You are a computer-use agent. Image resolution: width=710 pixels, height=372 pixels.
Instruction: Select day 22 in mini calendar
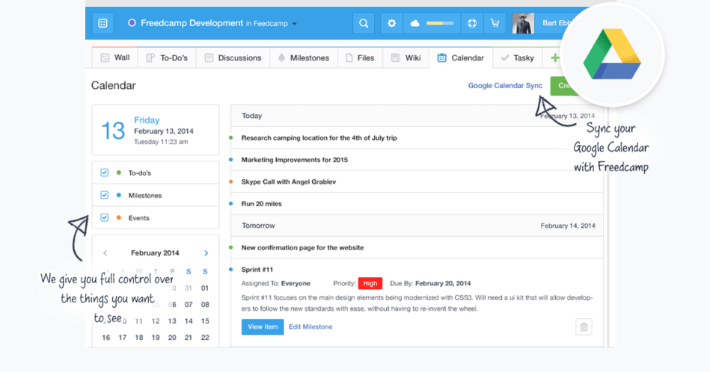click(x=205, y=338)
